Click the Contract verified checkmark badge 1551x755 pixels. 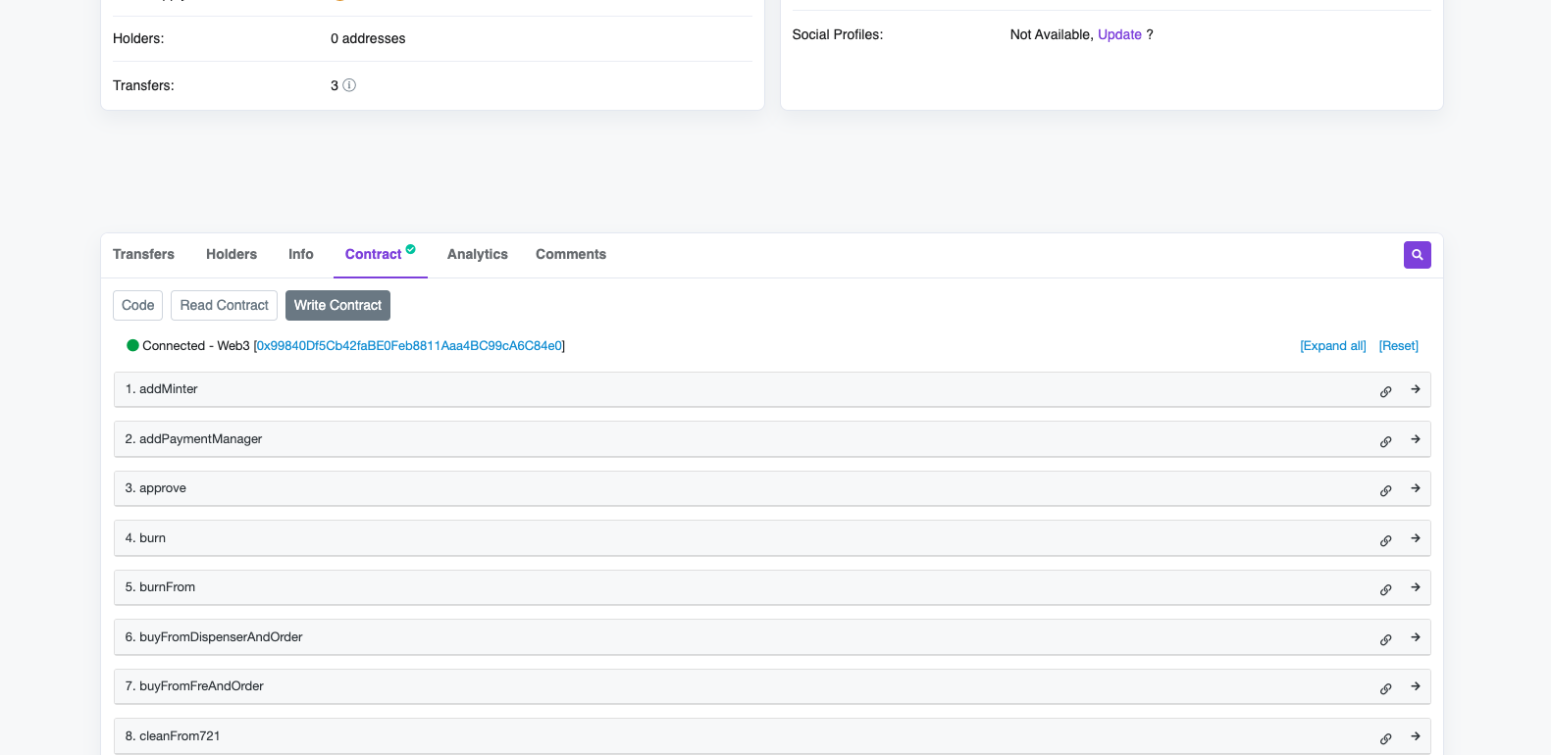click(411, 249)
